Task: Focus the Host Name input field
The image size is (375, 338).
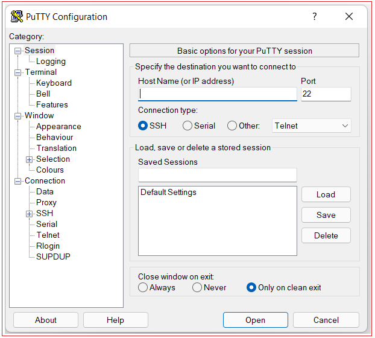Action: click(x=218, y=94)
